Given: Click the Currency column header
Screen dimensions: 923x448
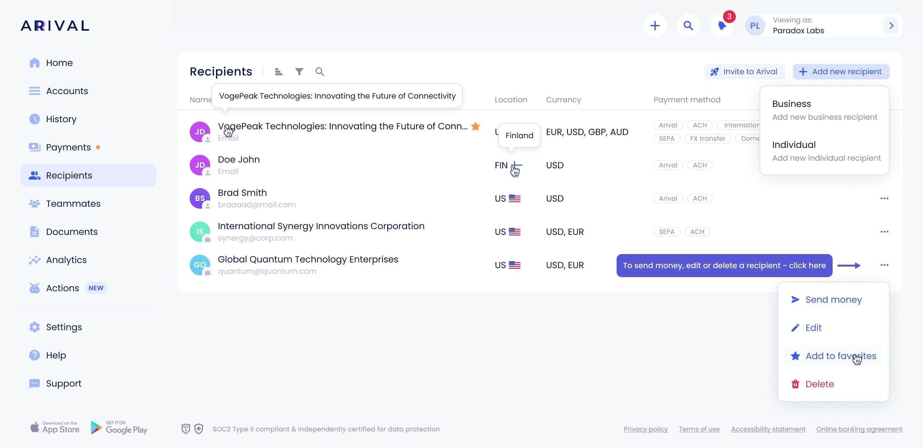Looking at the screenshot, I should pyautogui.click(x=563, y=100).
